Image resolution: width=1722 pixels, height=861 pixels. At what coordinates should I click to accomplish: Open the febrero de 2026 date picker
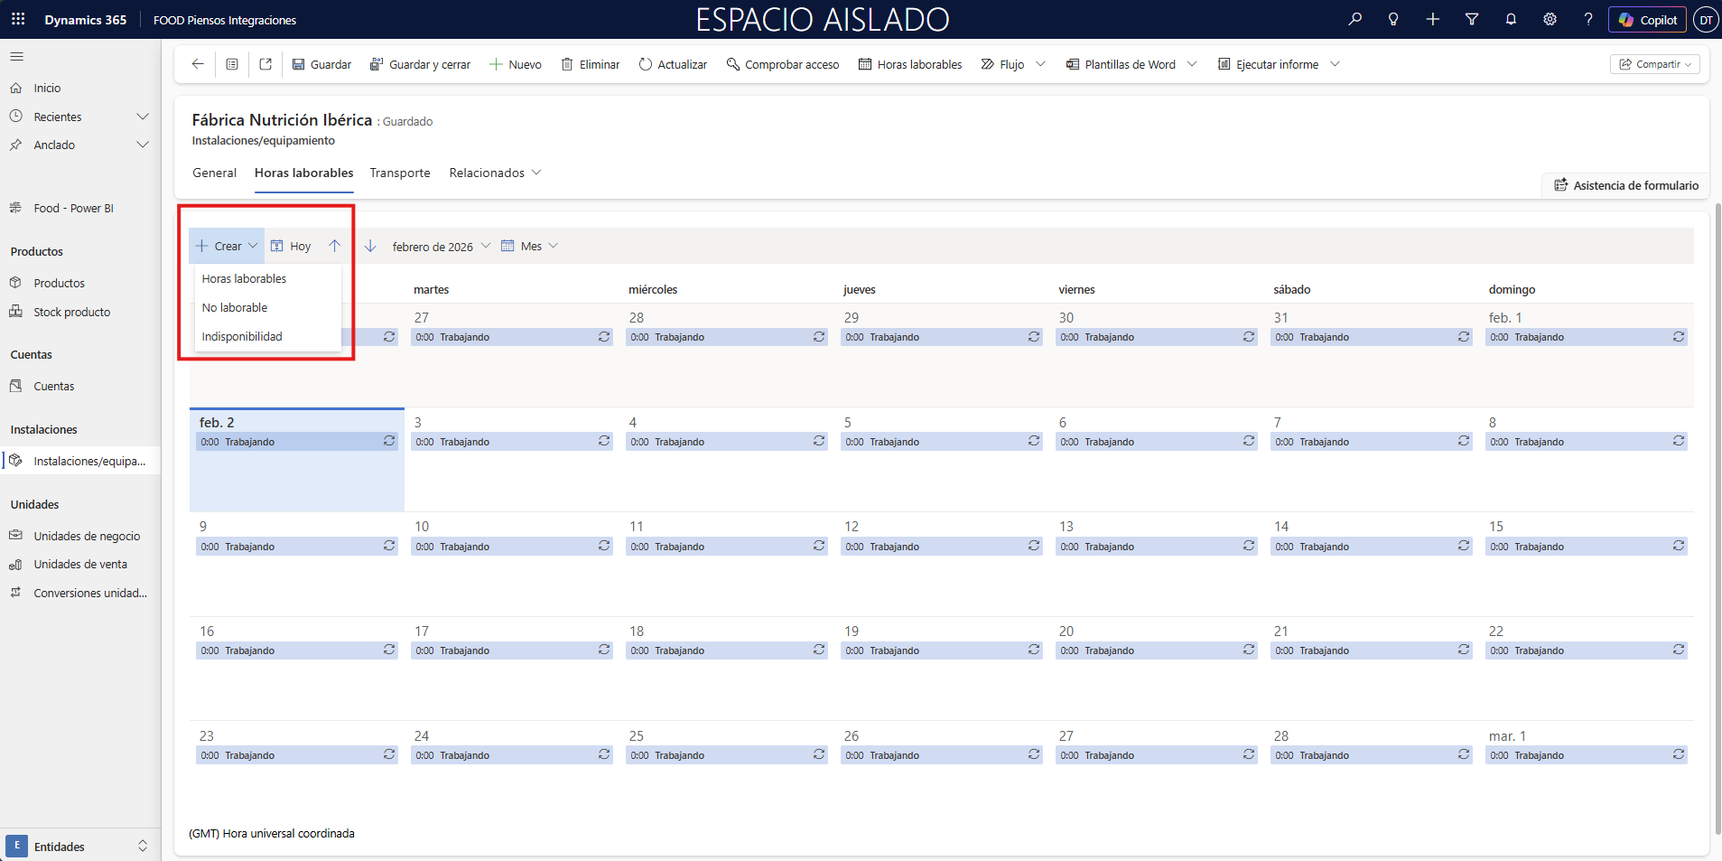(441, 247)
